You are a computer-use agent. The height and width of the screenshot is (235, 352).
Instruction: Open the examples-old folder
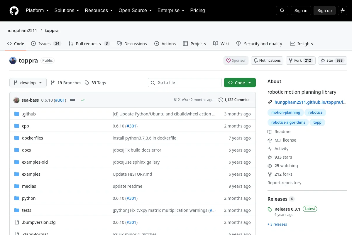(35, 162)
